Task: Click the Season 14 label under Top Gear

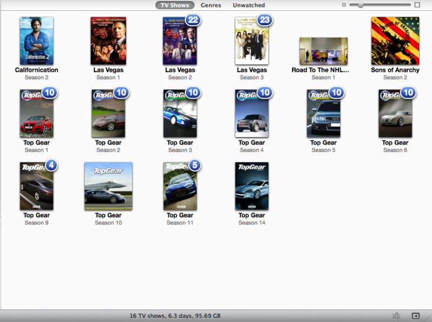Action: coord(252,223)
